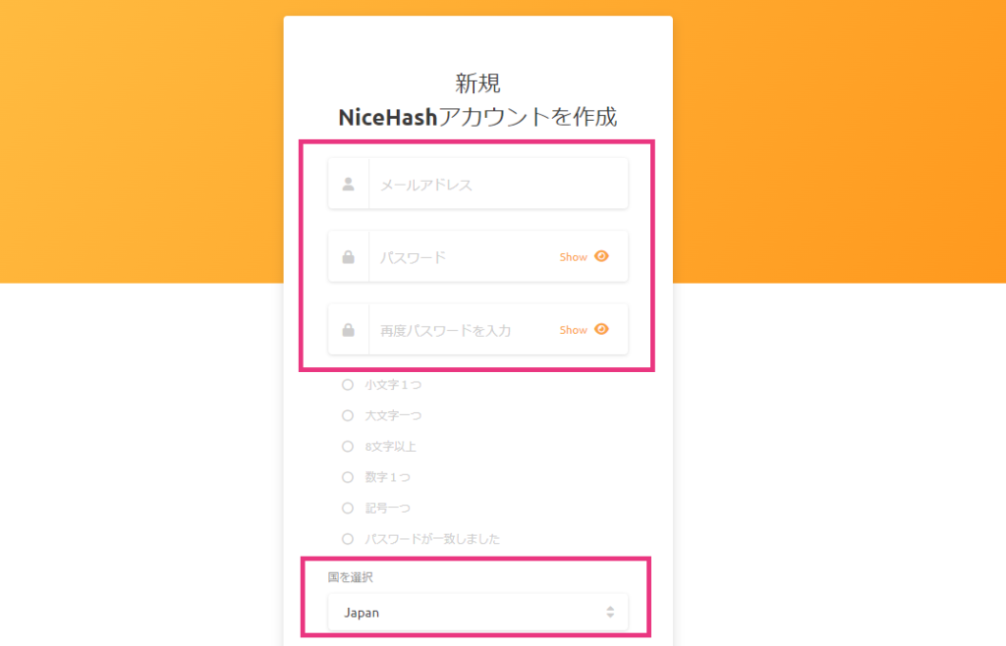Select the 数字１つ requirement indicator
The height and width of the screenshot is (646, 1006).
(x=347, y=477)
